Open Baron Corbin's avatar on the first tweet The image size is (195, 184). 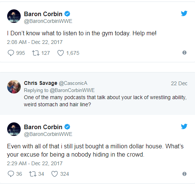click(14, 16)
